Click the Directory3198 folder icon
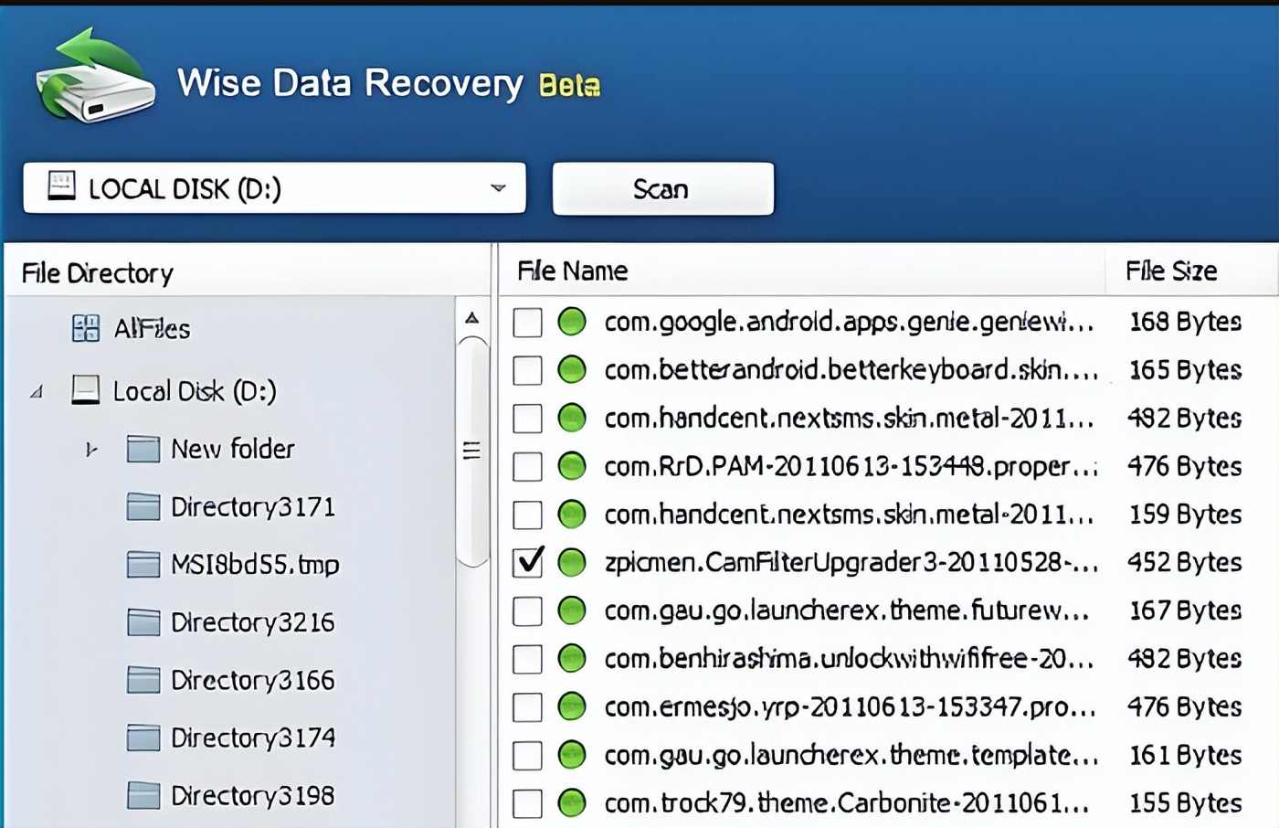Screen dimensions: 1279x828 click(143, 795)
